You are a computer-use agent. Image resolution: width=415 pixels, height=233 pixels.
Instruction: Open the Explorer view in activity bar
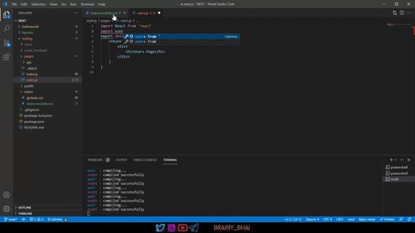pos(6,15)
